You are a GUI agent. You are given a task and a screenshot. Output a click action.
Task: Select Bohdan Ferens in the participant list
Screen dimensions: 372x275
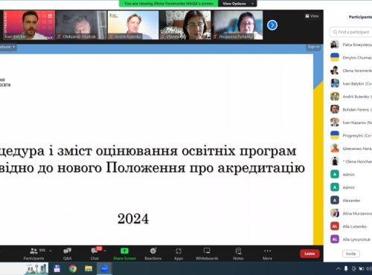click(x=351, y=109)
